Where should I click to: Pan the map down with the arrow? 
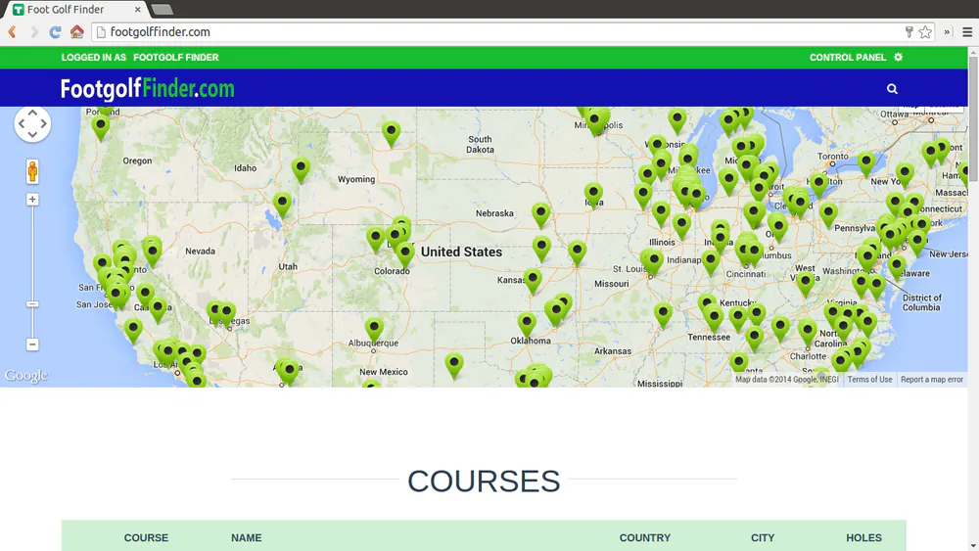(x=32, y=135)
